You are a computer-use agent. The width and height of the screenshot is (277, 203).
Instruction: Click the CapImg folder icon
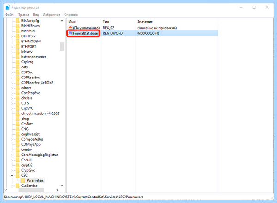coord(18,62)
